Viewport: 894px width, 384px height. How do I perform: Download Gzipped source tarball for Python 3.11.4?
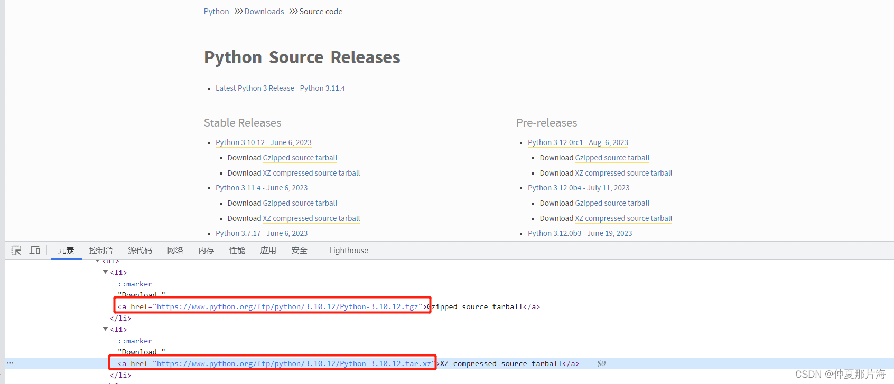click(x=300, y=203)
